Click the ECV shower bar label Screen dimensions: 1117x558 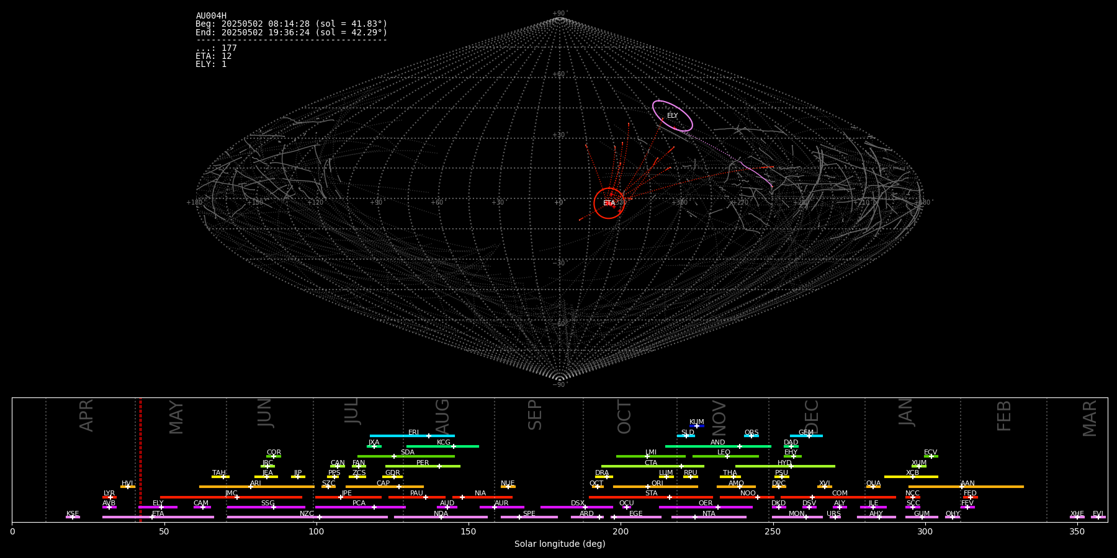coord(931,453)
